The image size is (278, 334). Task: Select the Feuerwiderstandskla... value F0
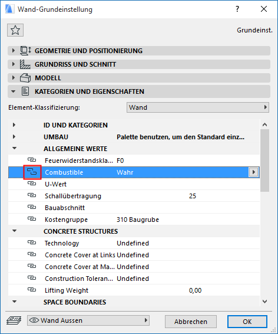(120, 161)
